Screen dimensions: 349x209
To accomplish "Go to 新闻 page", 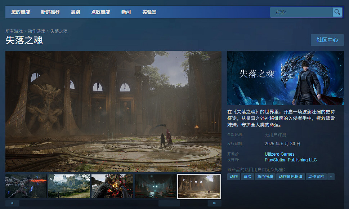I will tap(126, 12).
